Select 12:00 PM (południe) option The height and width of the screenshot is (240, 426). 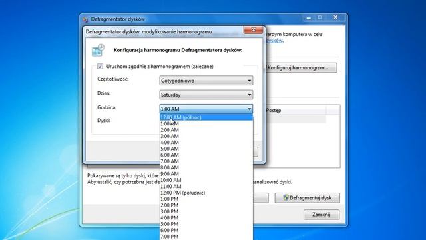[x=206, y=193]
